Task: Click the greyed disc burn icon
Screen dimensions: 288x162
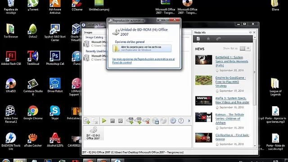Action: (163, 121)
